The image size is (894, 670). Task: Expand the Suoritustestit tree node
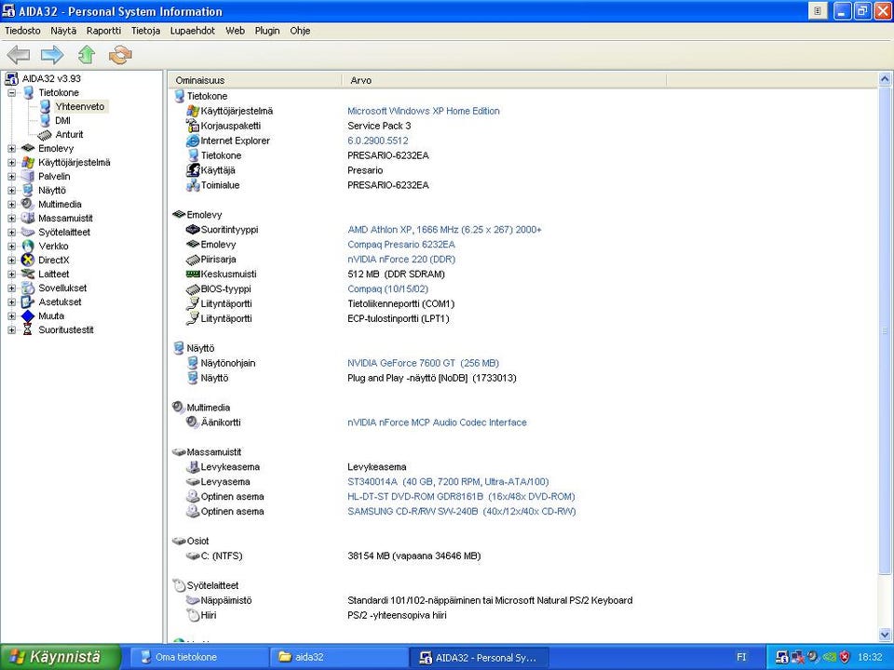pyautogui.click(x=11, y=329)
